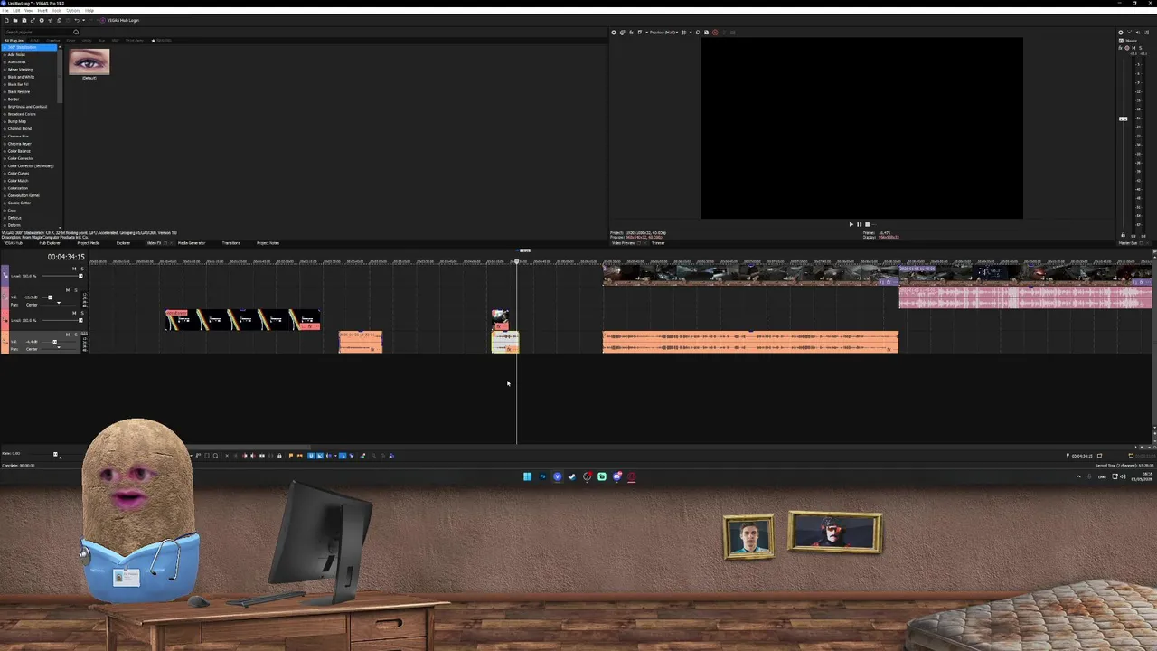
Task: Select the Color Curves effect
Action: (x=18, y=173)
